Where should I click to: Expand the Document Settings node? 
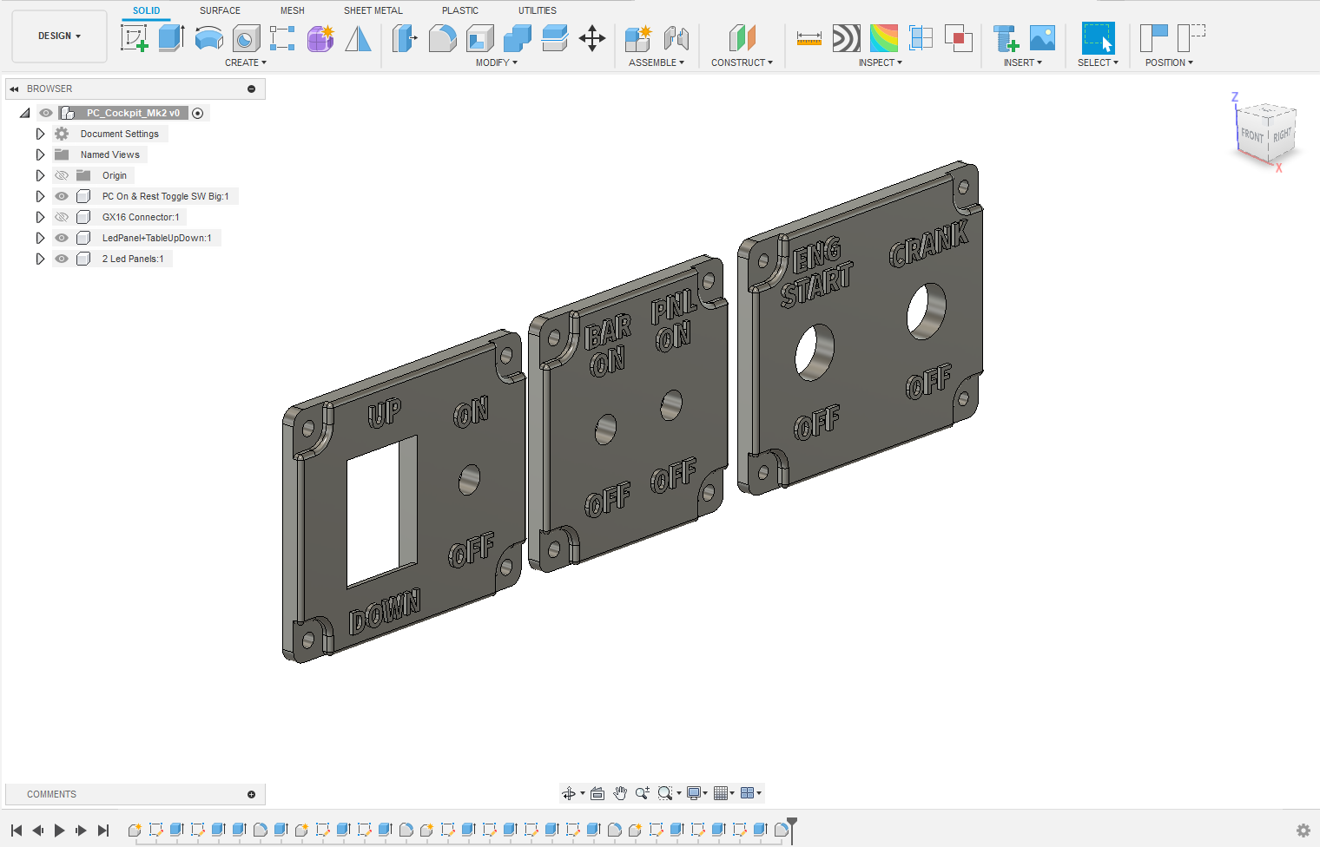point(40,134)
